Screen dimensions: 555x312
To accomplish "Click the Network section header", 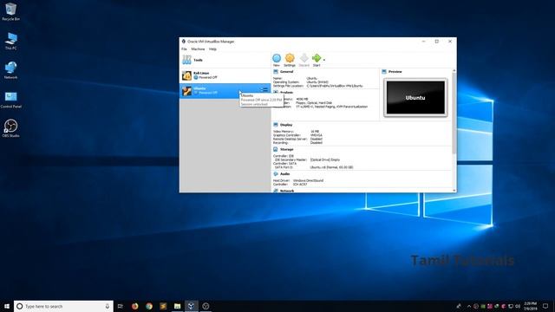I will pos(287,191).
